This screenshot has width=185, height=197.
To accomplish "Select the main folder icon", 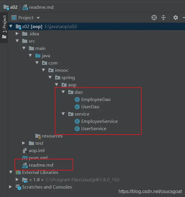I will 31,48.
